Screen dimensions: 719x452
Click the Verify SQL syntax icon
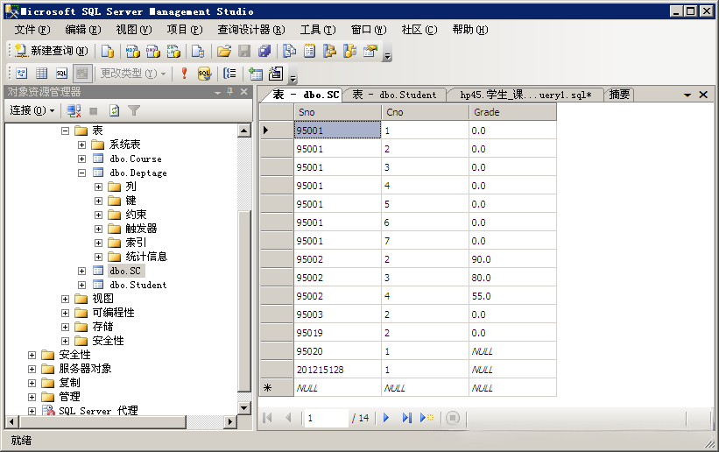(204, 74)
